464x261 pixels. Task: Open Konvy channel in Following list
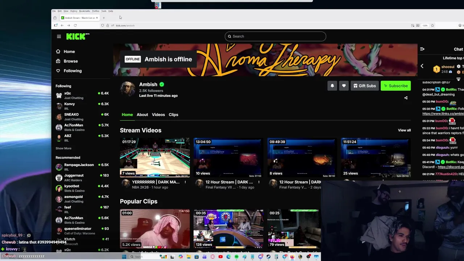pyautogui.click(x=82, y=106)
